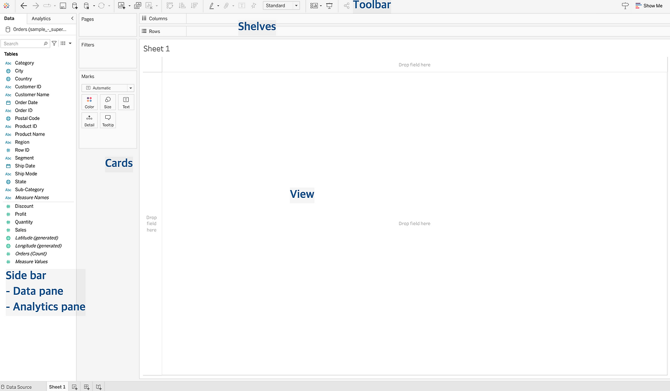Undo using the back arrow
This screenshot has width=670, height=391.
tap(24, 6)
